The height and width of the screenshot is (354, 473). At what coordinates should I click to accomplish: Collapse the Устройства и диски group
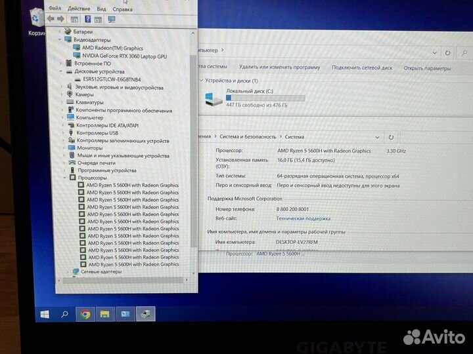coord(202,81)
